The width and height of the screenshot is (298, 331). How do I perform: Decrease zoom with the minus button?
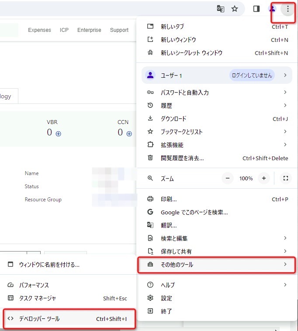[228, 178]
